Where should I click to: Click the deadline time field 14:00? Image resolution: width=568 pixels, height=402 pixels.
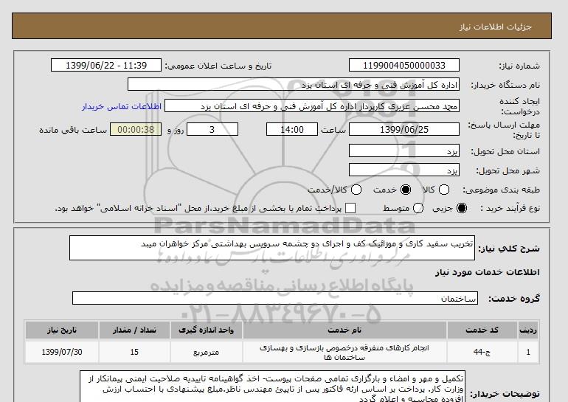[x=292, y=129]
